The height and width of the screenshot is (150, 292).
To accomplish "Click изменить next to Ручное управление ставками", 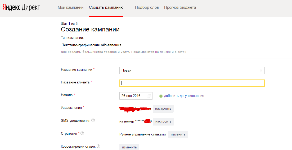I will click(178, 134).
